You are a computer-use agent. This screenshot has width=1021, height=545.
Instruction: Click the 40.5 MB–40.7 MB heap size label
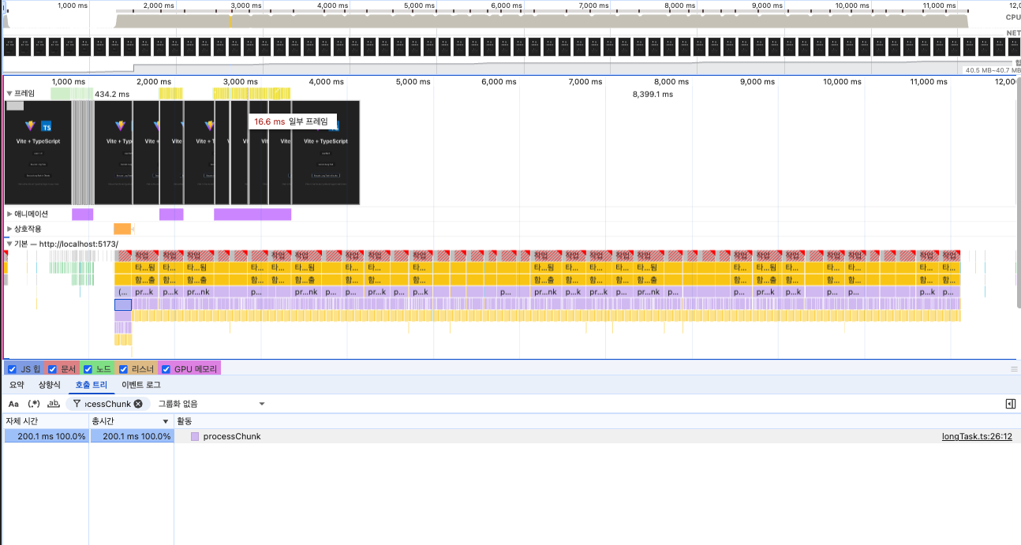pyautogui.click(x=991, y=70)
